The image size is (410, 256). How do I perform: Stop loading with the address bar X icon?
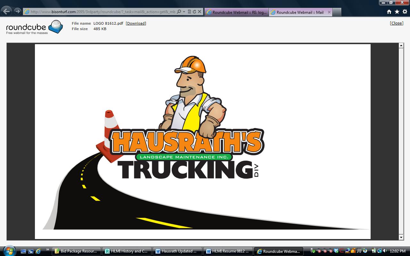click(x=200, y=12)
